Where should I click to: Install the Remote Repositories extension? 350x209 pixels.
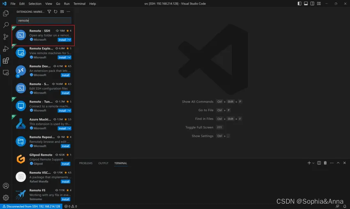point(66,146)
